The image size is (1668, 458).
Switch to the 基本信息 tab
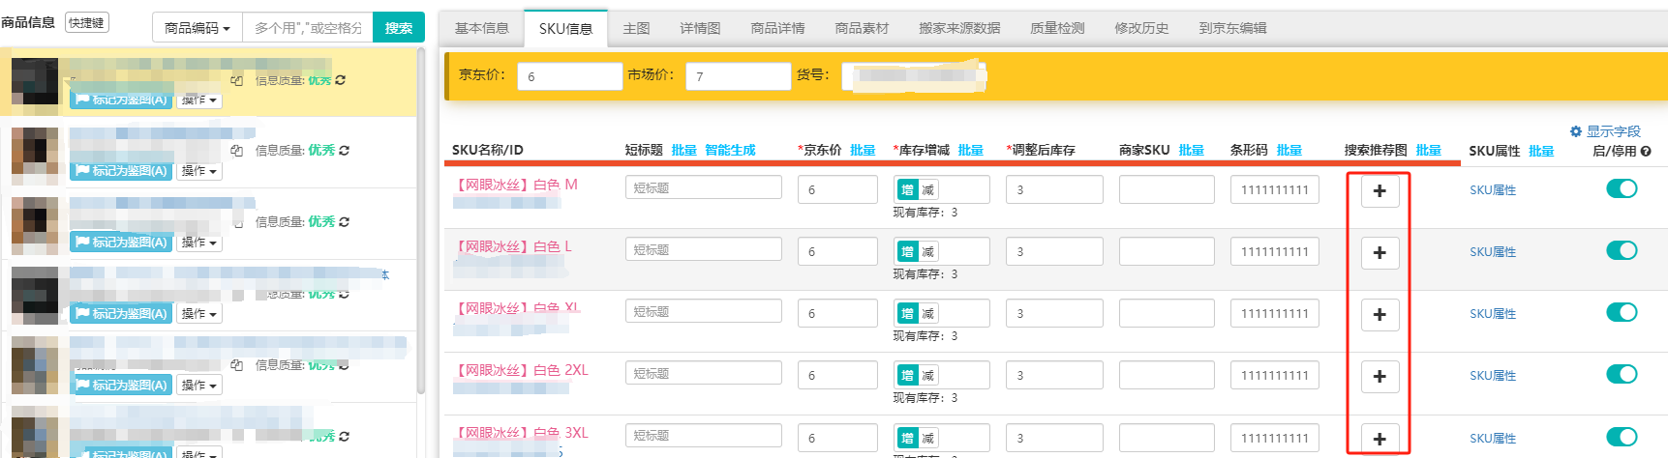click(481, 28)
